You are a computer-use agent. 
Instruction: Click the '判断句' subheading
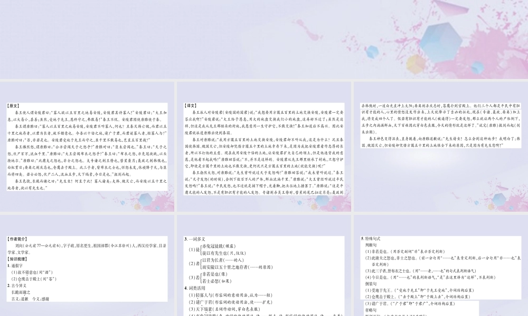point(371,245)
